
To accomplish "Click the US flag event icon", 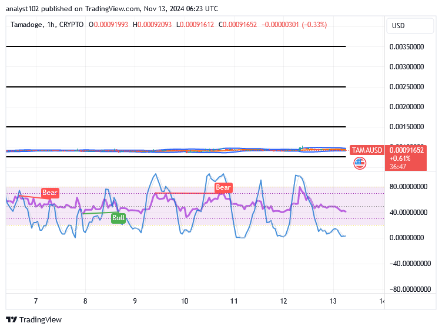I will tap(360, 163).
